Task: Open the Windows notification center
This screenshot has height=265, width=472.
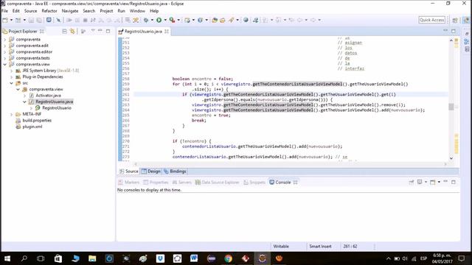Action: pos(462,258)
